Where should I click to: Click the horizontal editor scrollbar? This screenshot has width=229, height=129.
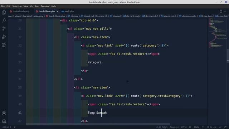pos(98,124)
